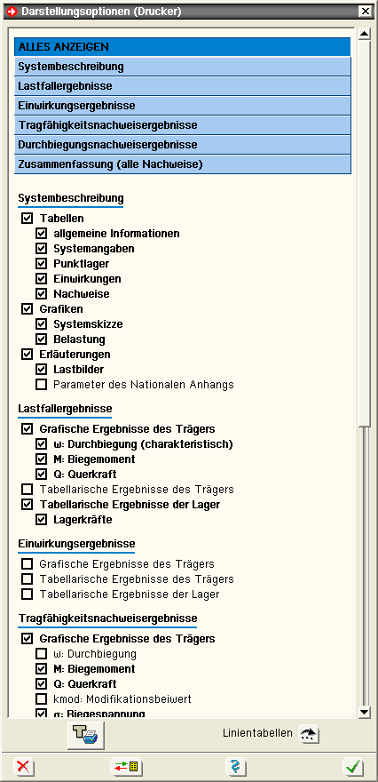This screenshot has height=782, width=378.
Task: Enable kmod: Modifikationsbeiwert checkbox
Action: pos(42,698)
